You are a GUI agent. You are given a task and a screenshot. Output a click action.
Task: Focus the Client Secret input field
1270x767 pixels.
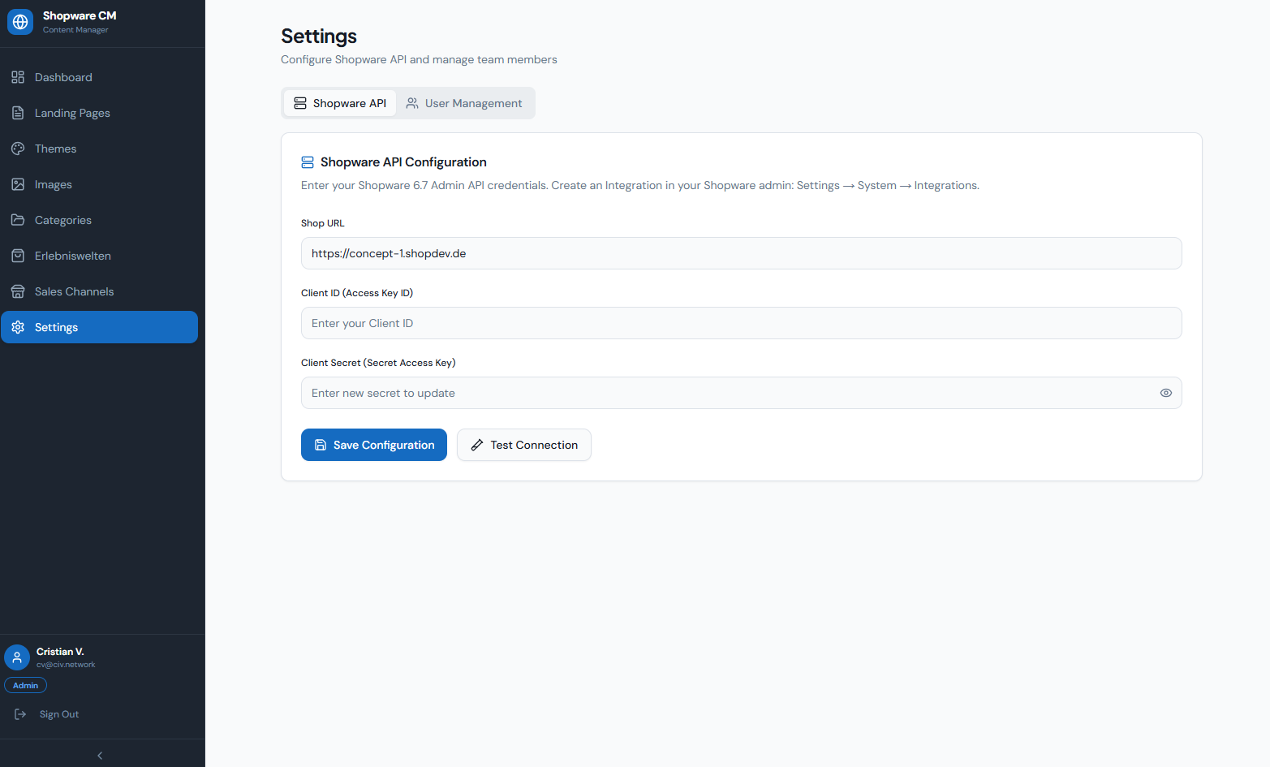[741, 393]
